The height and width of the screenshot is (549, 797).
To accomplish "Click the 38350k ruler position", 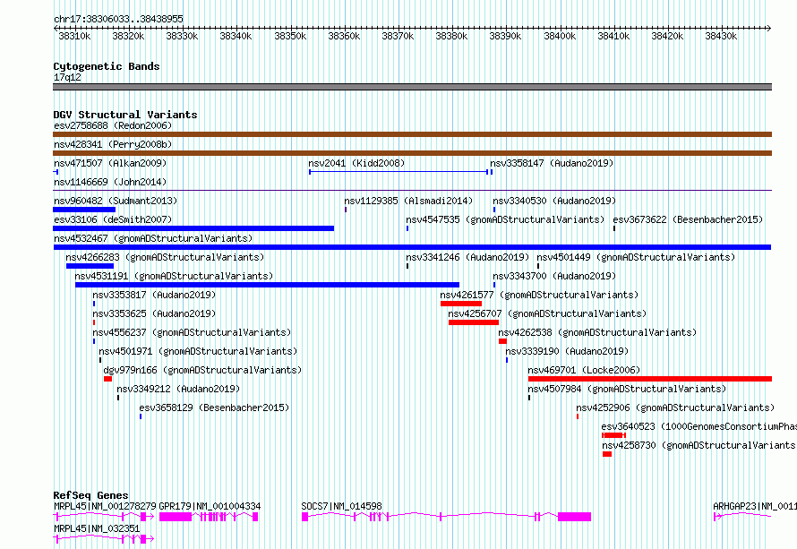I will [290, 36].
